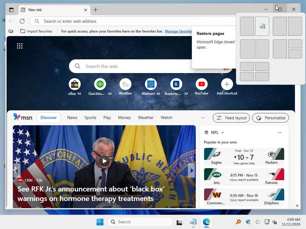Viewport: 306px width, 229px height.
Task: Open the Booking.com shortcut
Action: [x=176, y=87]
